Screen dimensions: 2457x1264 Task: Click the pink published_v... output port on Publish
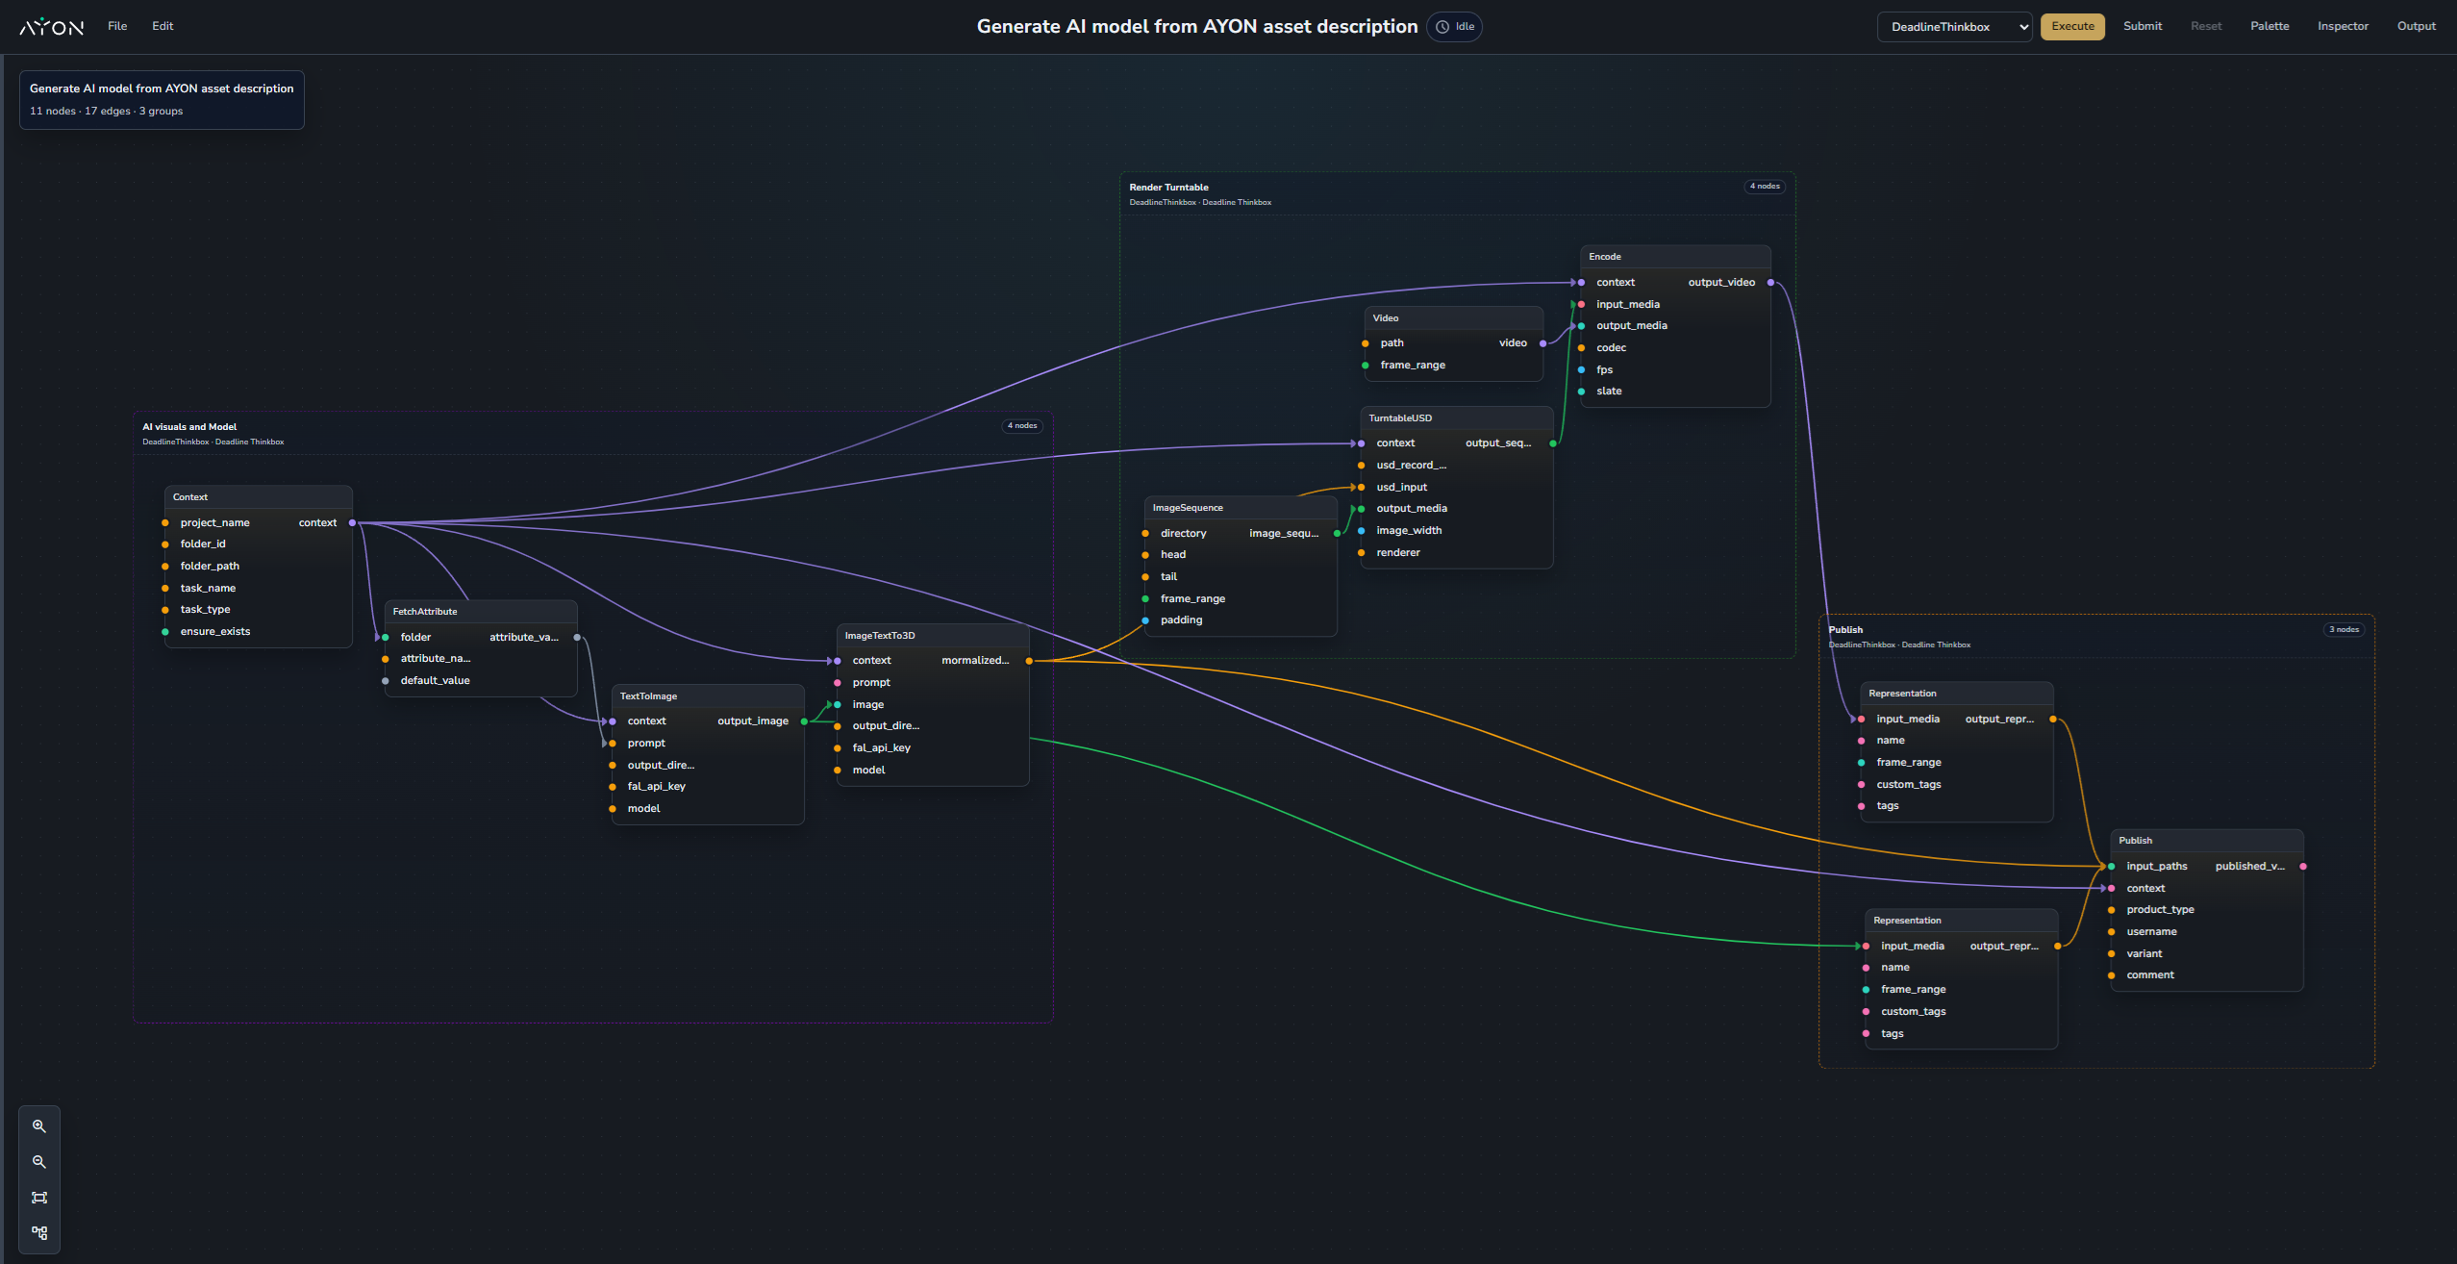[x=2302, y=867]
